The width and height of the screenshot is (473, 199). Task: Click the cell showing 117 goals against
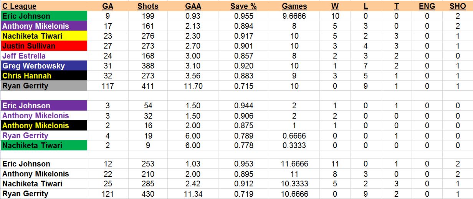tap(108, 86)
